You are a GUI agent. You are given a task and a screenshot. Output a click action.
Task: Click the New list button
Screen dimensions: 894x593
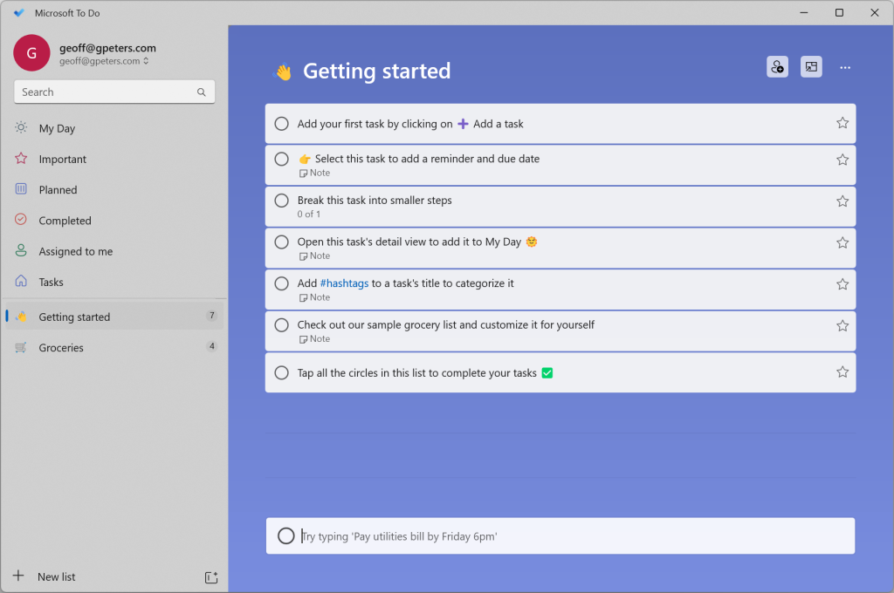coord(56,576)
